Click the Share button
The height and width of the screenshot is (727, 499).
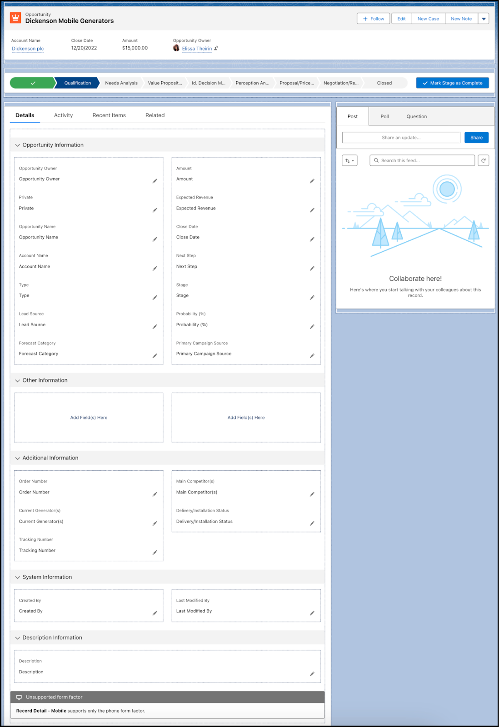(477, 138)
